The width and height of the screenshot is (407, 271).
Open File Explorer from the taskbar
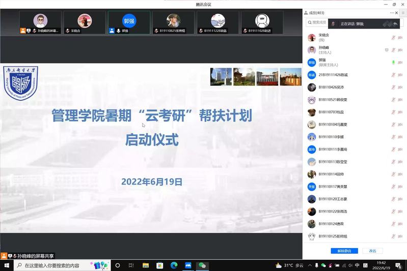(146, 265)
